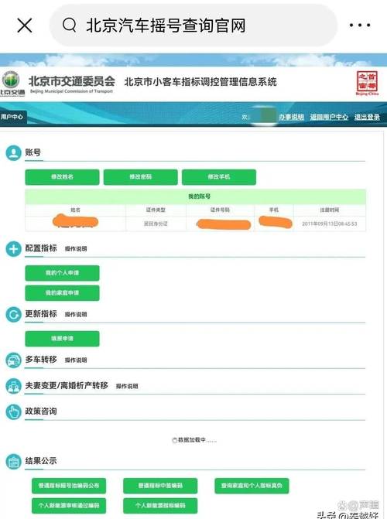
Task: Click the 修改密码 button
Action: [141, 177]
